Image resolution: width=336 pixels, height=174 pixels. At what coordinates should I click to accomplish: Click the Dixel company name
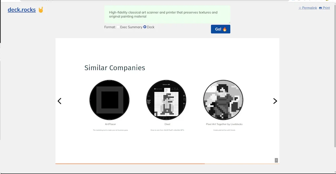click(167, 124)
